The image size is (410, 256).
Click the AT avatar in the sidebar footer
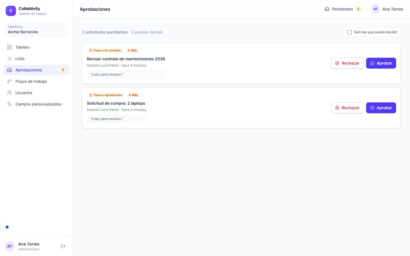[10, 246]
